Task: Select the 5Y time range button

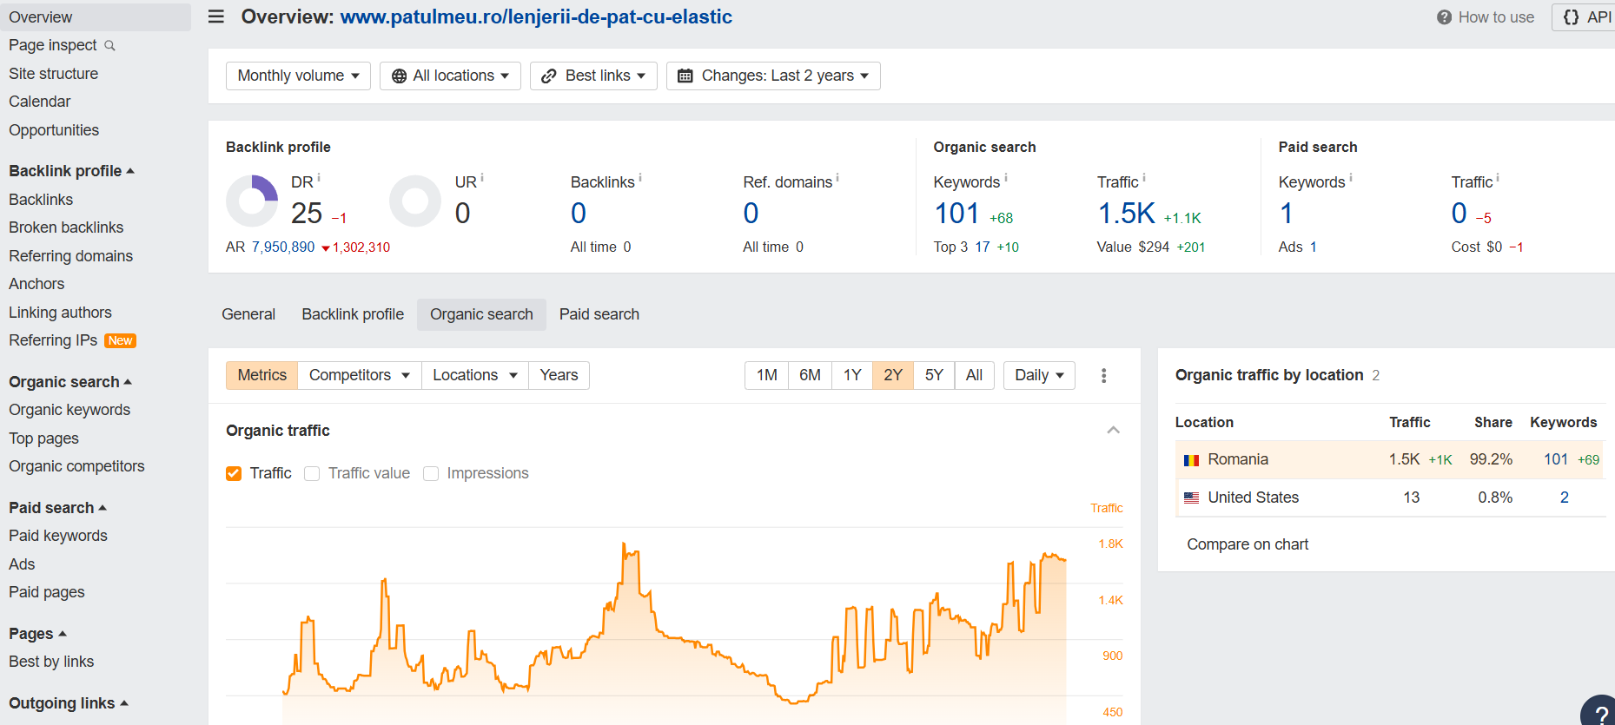Action: click(934, 375)
